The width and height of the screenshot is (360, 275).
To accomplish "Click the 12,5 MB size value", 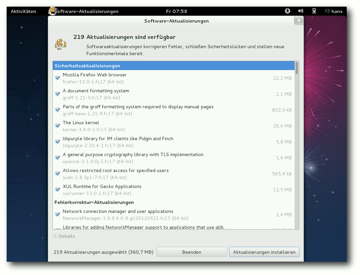I will coord(282,190).
